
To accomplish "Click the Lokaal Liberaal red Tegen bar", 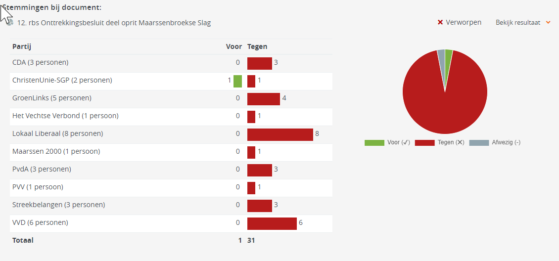I will (x=280, y=134).
